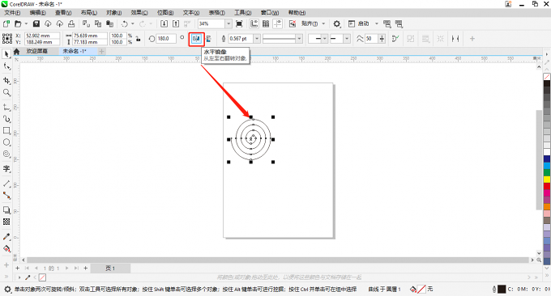This screenshot has width=551, height=296.
Task: Toggle show rulers button
Action: [254, 23]
